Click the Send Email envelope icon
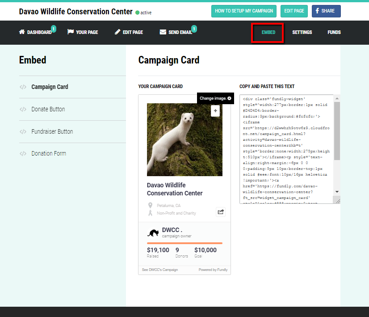369x317 pixels. tap(163, 32)
